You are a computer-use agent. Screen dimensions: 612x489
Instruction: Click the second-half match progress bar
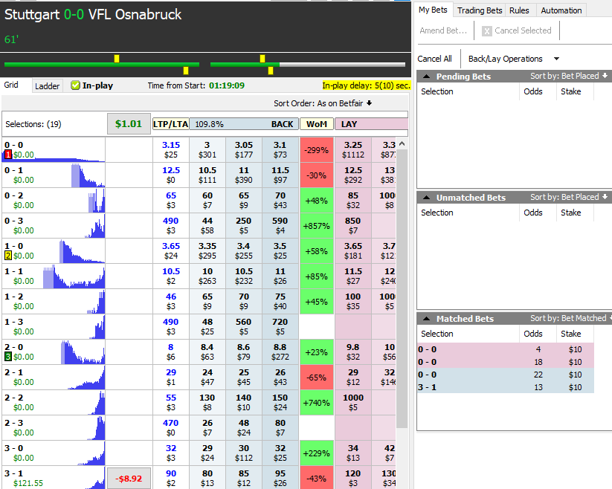point(308,65)
